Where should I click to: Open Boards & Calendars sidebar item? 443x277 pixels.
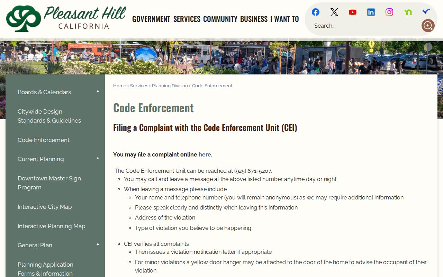click(44, 92)
